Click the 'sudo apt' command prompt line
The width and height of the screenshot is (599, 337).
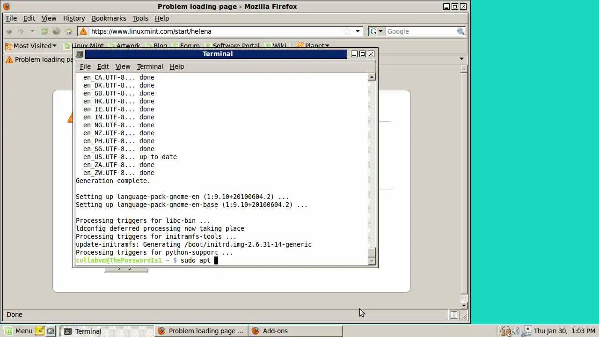pyautogui.click(x=147, y=260)
